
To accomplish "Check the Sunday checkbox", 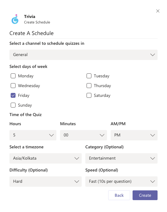I will pyautogui.click(x=13, y=105).
